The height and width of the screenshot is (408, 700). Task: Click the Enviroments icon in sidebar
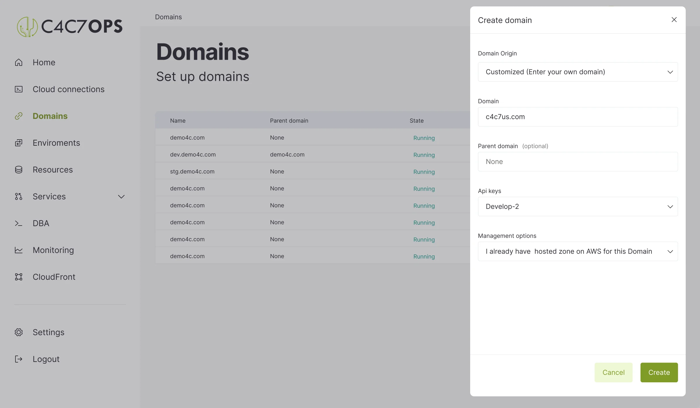coord(19,143)
